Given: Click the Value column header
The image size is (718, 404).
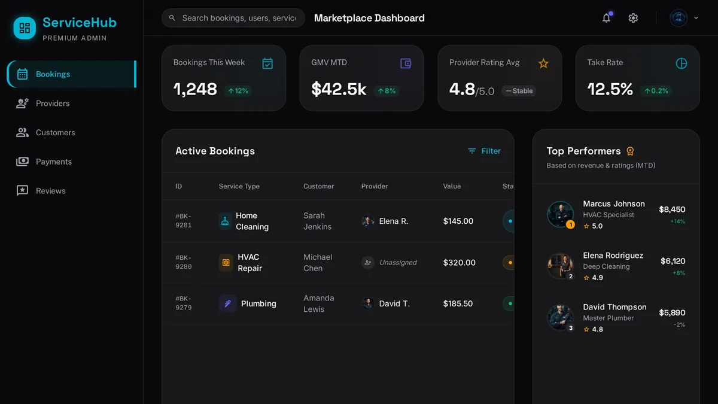Looking at the screenshot, I should (x=452, y=186).
